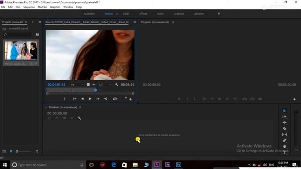The image size is (301, 169).
Task: Click Drag Audio Only waveform icon
Action: (x=94, y=84)
